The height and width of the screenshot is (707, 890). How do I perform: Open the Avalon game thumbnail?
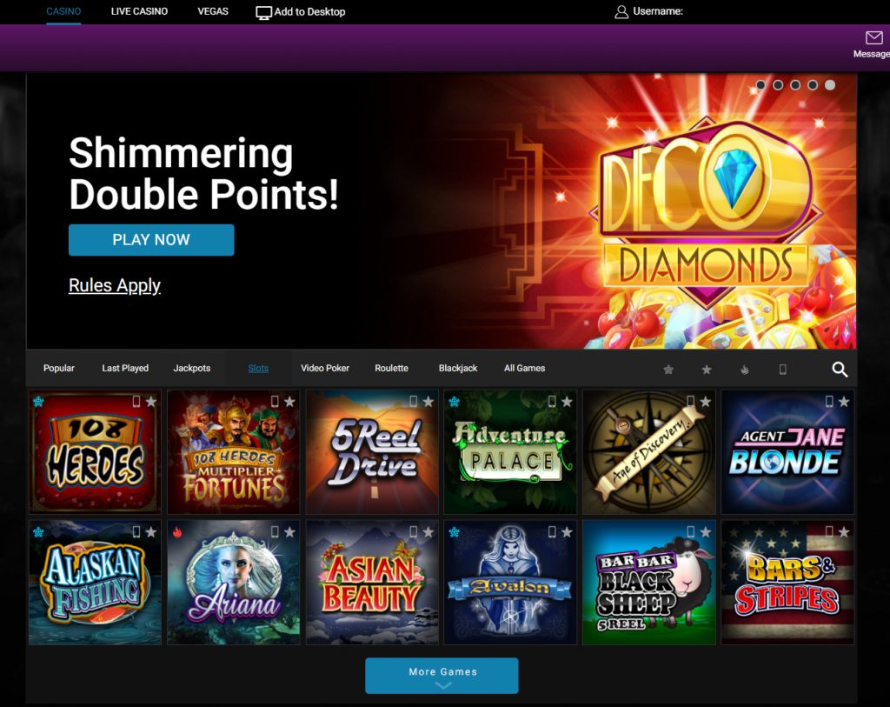(510, 582)
